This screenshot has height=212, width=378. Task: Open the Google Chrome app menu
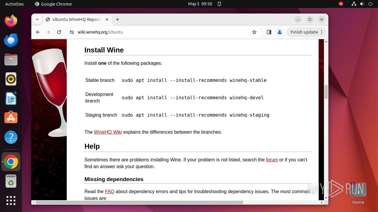click(53, 4)
